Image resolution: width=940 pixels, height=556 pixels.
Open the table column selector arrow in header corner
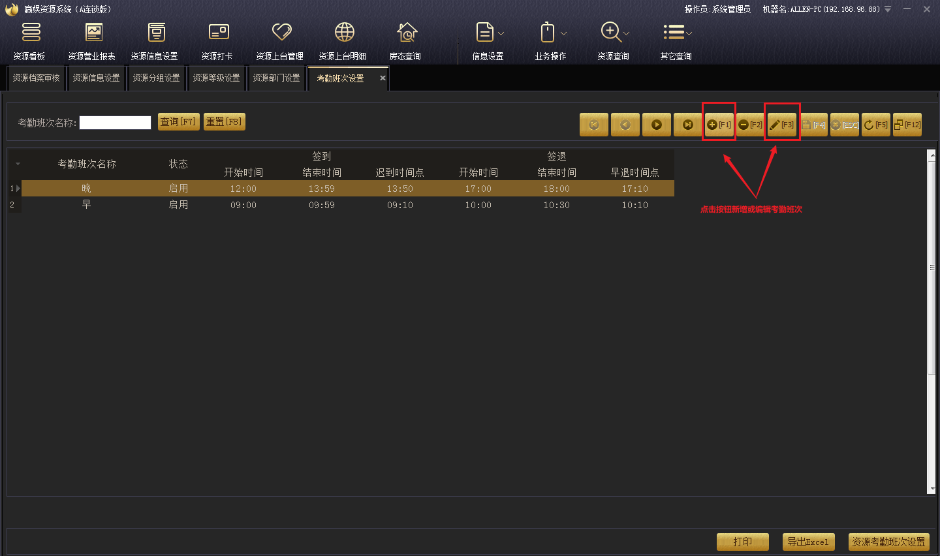tap(18, 164)
